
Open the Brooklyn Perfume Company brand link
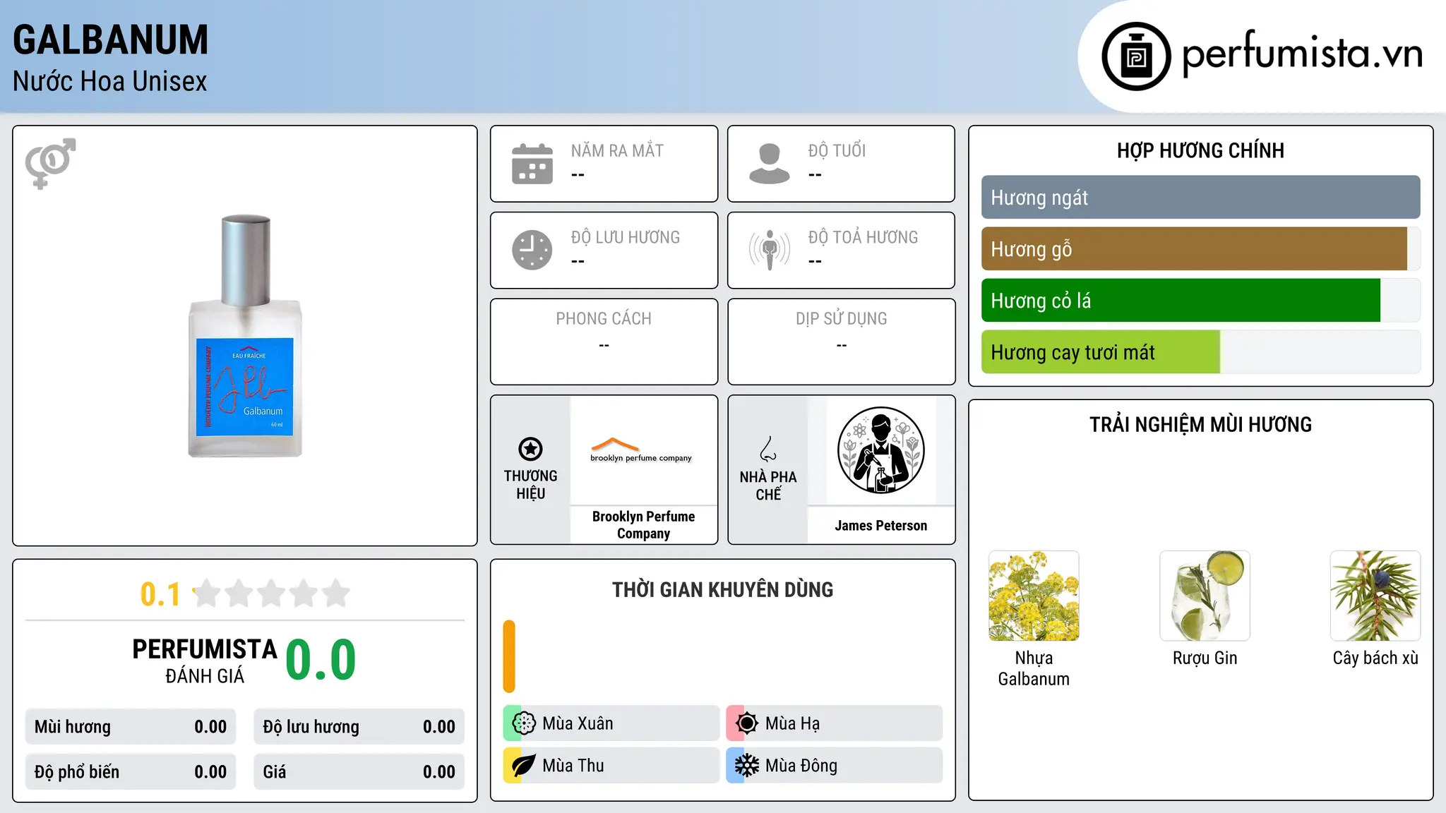[643, 525]
